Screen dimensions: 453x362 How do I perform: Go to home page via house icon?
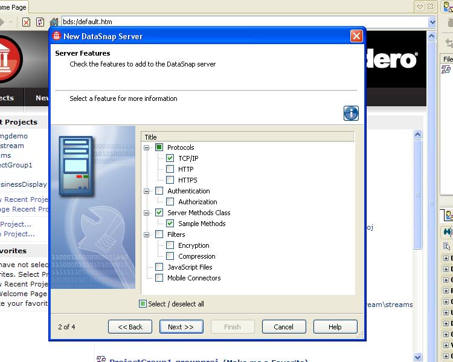(x=54, y=22)
